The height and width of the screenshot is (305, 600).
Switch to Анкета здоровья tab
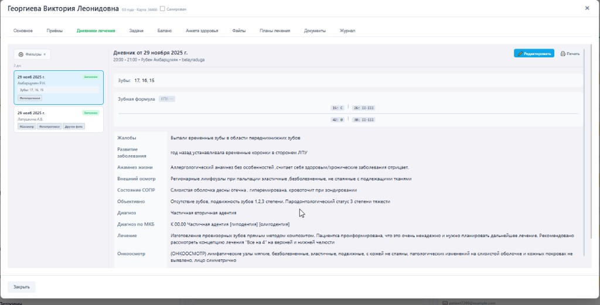(x=202, y=30)
